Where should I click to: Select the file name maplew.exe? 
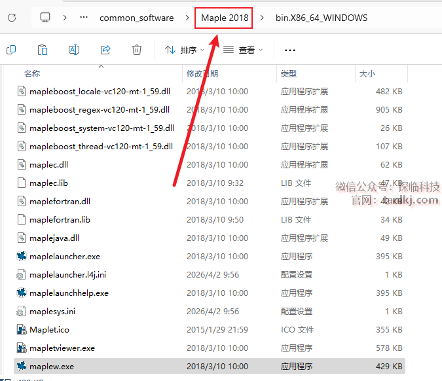[x=52, y=367]
